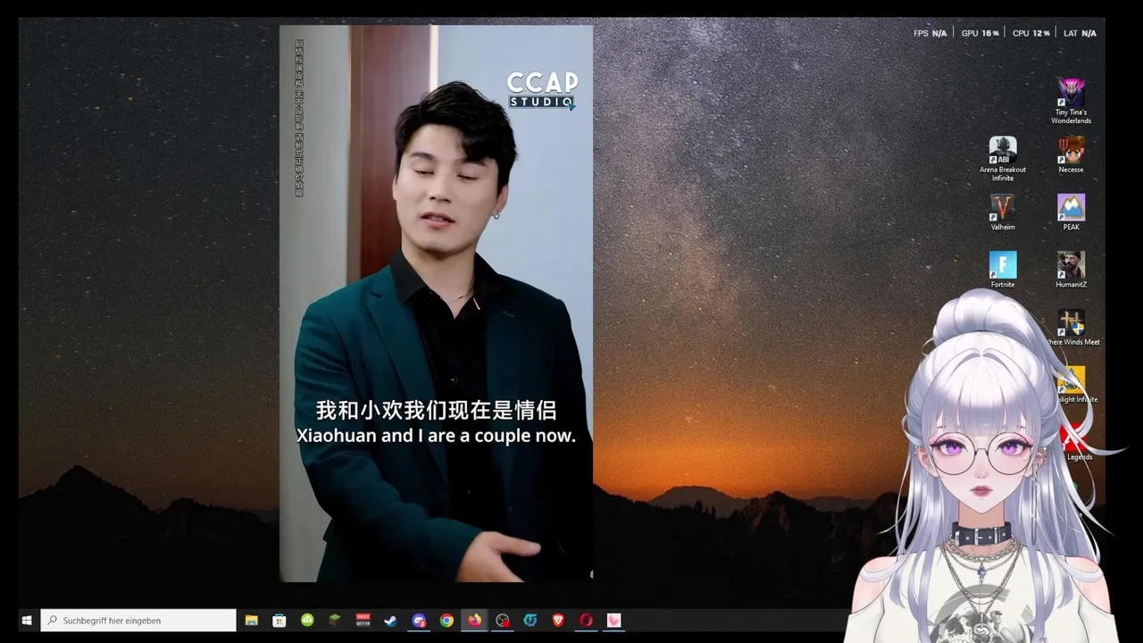Screen dimensions: 1143x643
Task: Click the video playing in the center
Action: pos(436,304)
